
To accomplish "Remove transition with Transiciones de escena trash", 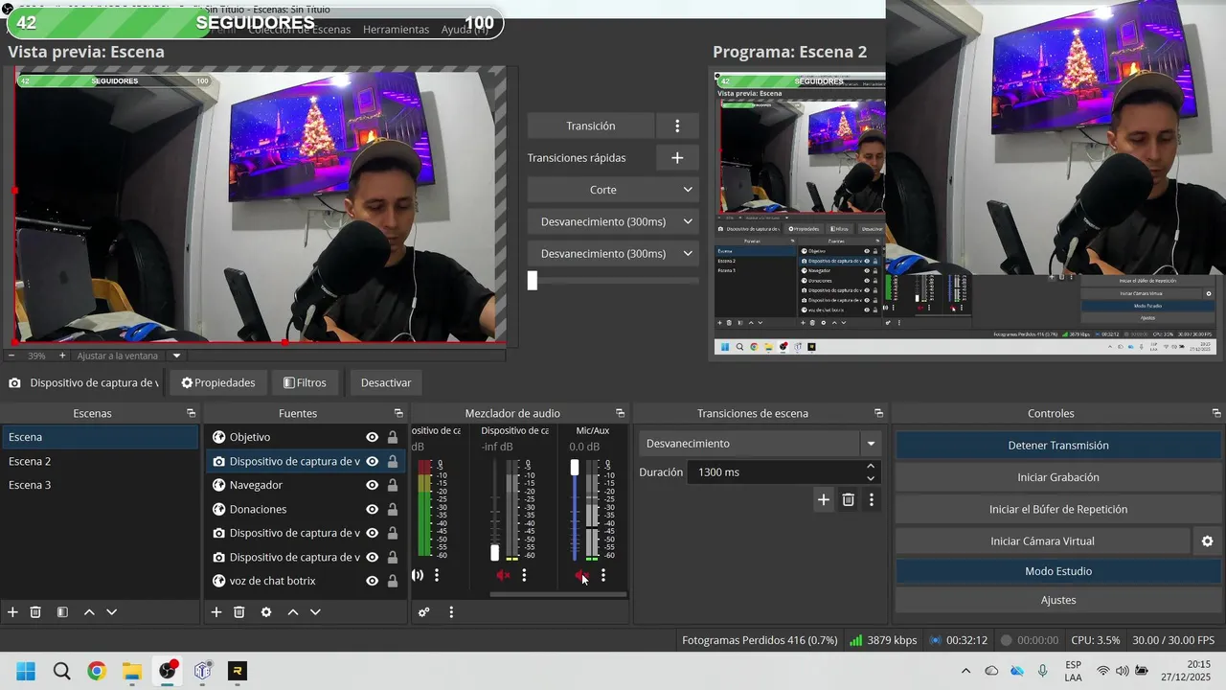I will coord(848,499).
